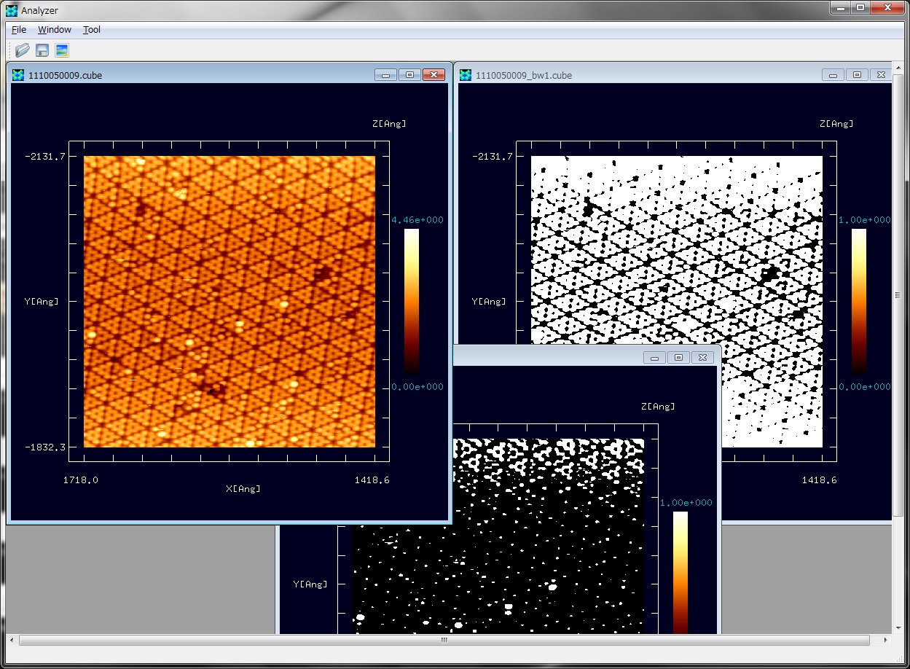910x669 pixels.
Task: Close the untitled black-and-white sub-window at bottom
Action: point(702,357)
